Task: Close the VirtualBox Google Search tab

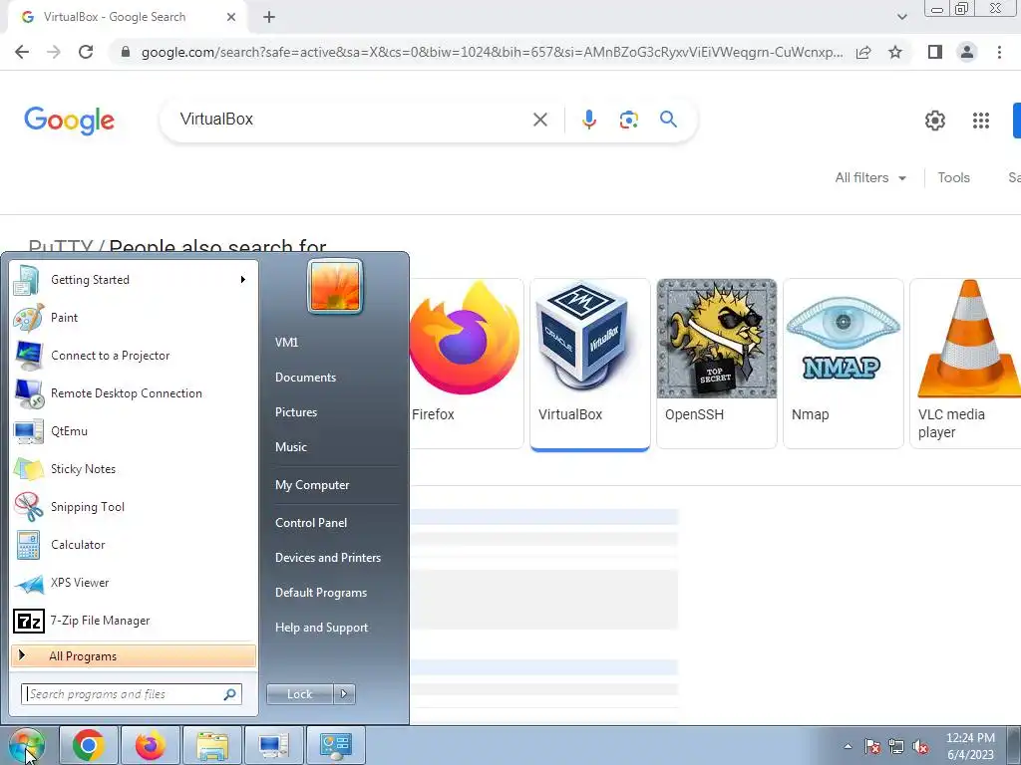Action: point(231,18)
